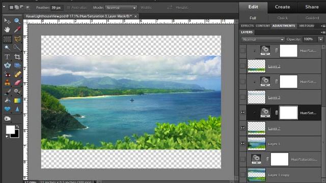Image resolution: width=326 pixels, height=183 pixels.
Task: Select the selected Hue/Sat layer mask thumbnail
Action: (x=288, y=112)
